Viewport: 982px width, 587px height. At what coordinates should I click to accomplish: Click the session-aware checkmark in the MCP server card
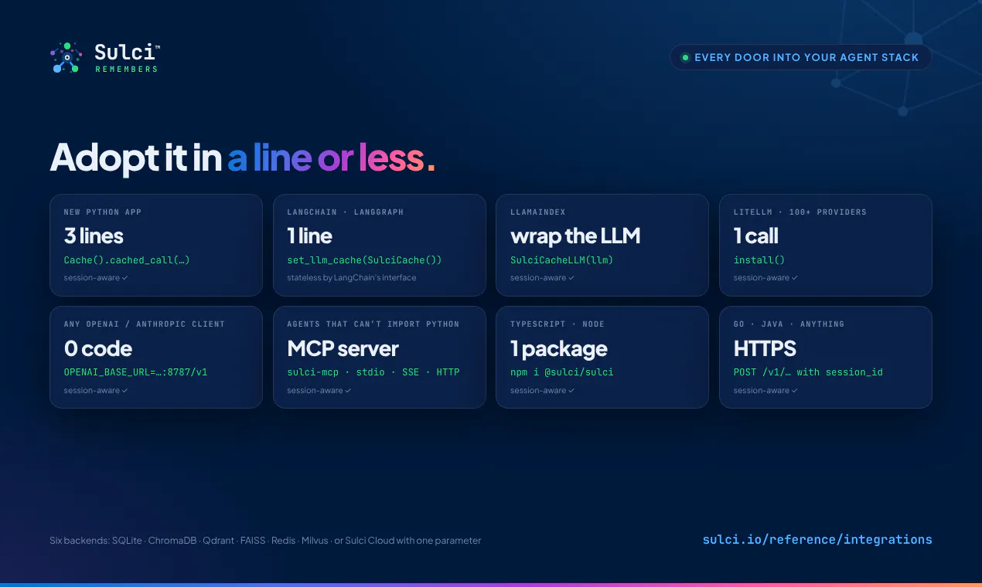click(348, 391)
